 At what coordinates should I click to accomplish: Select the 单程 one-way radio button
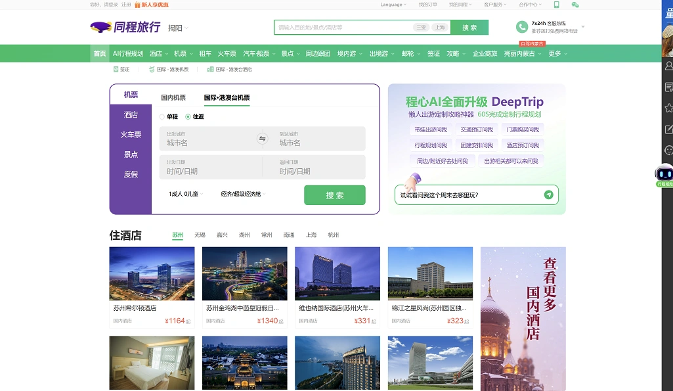[x=162, y=117]
